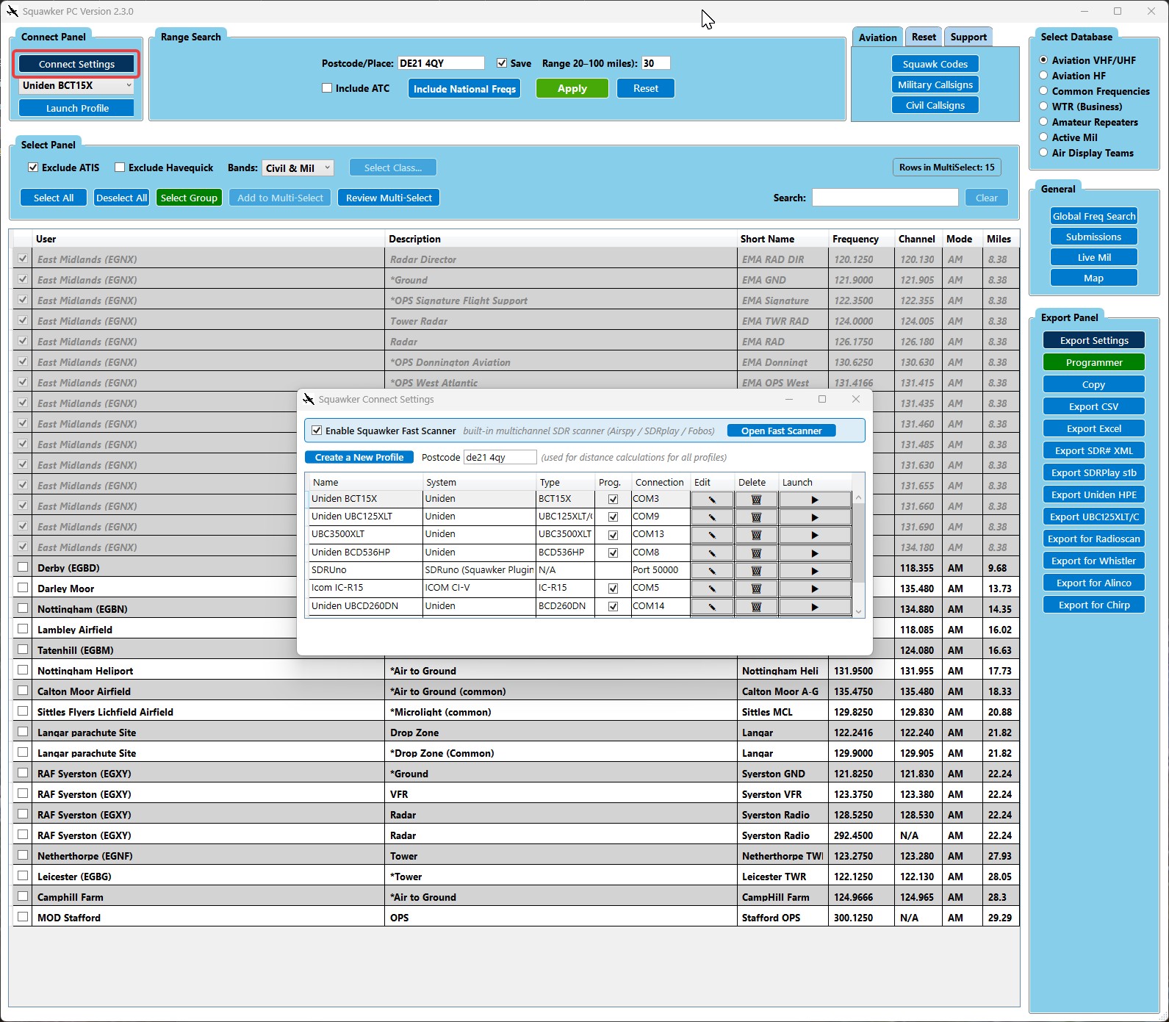Viewport: 1169px width, 1022px height.
Task: Check the Exclude Havequick checkbox
Action: pos(120,168)
